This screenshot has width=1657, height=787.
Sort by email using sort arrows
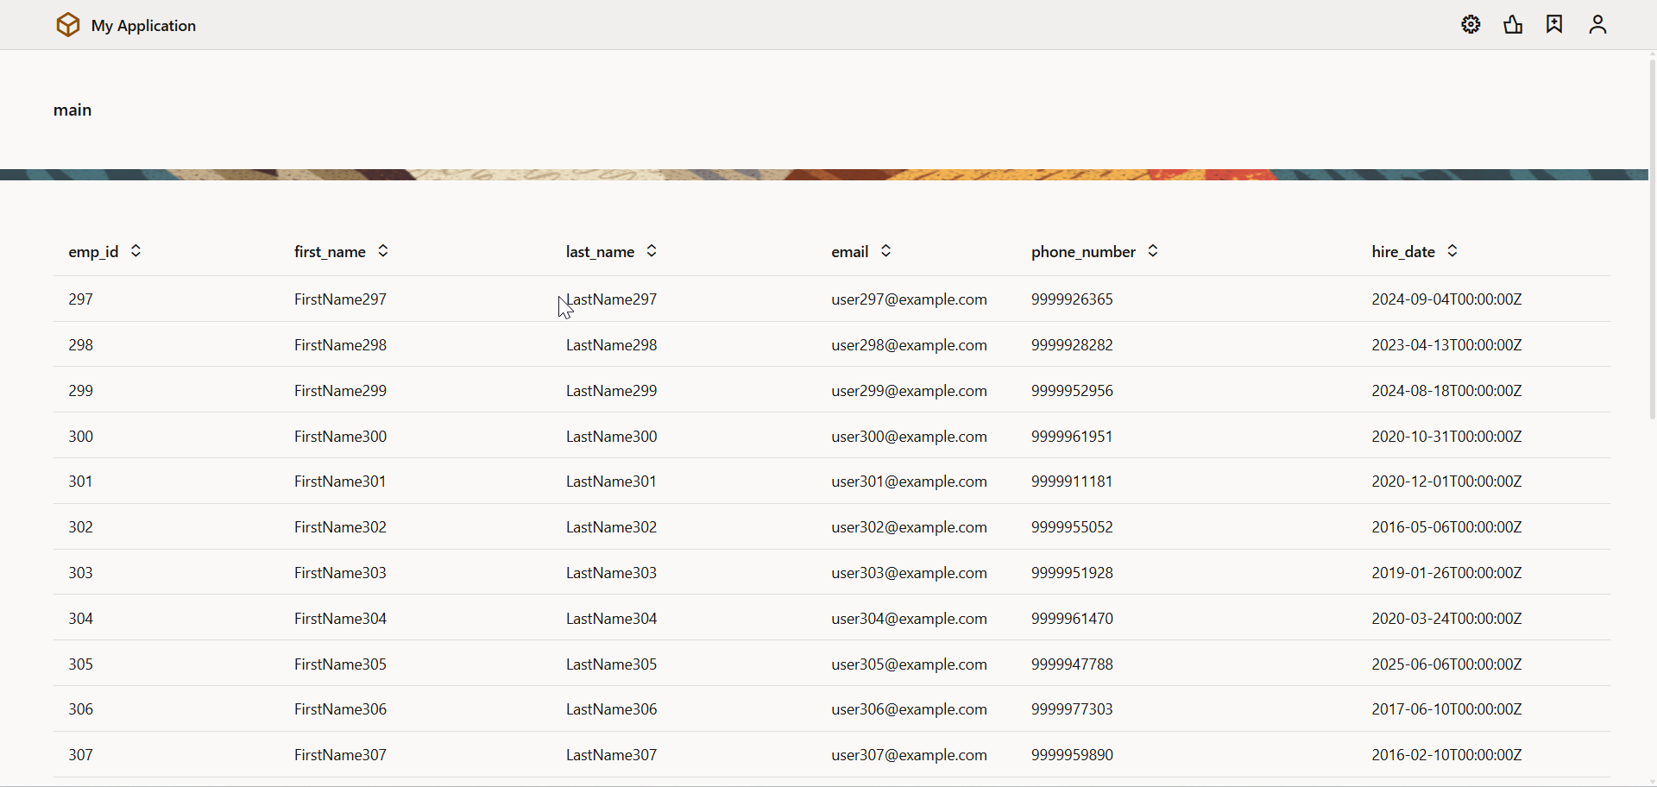[x=885, y=251]
